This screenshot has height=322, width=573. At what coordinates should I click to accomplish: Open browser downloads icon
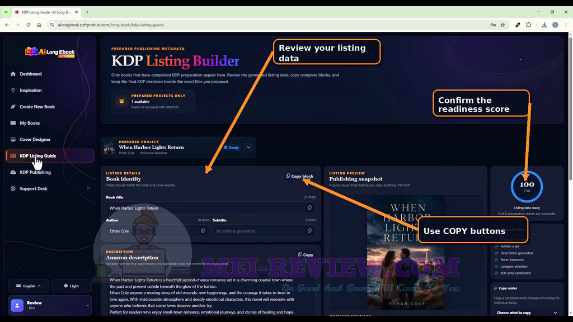coord(544,25)
